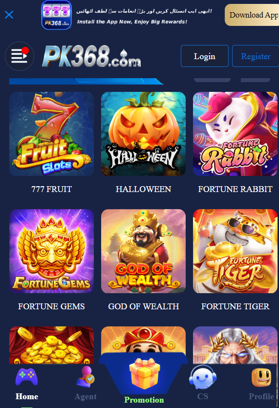Start the God of Wealth game
Image resolution: width=279 pixels, height=408 pixels.
click(x=143, y=251)
